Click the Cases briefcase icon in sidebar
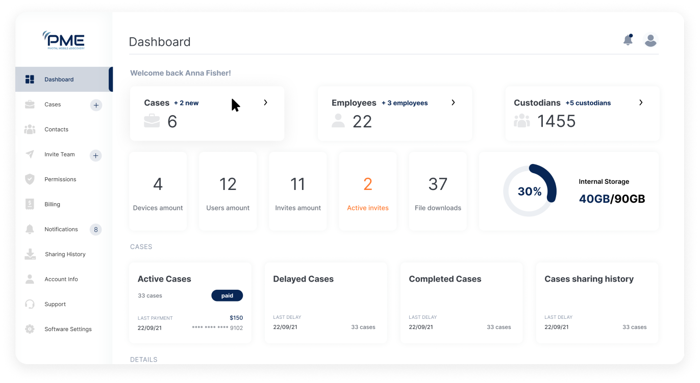Image resolution: width=700 pixels, height=383 pixels. click(30, 104)
